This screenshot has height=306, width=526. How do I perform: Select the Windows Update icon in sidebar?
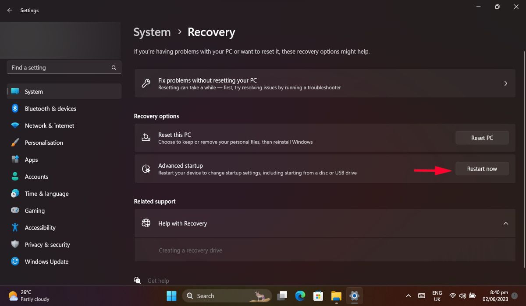[x=15, y=261]
